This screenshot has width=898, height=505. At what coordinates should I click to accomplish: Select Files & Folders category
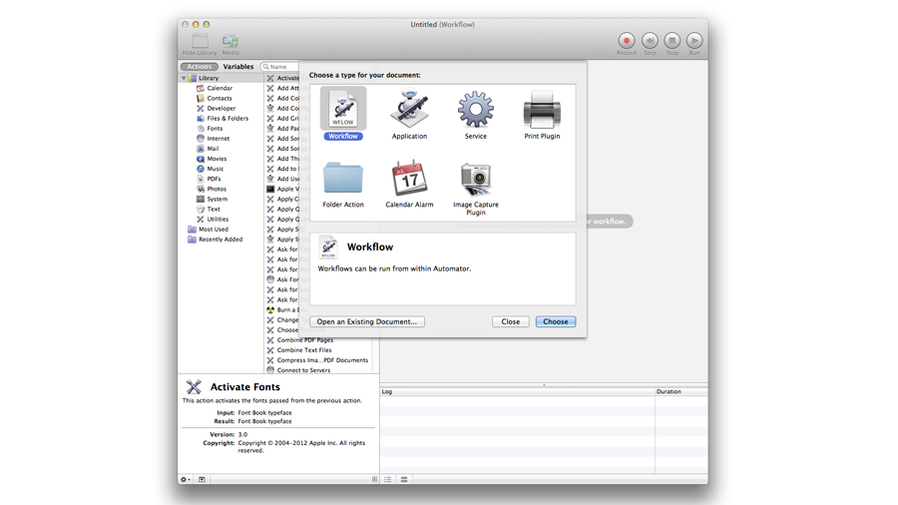[x=227, y=119]
